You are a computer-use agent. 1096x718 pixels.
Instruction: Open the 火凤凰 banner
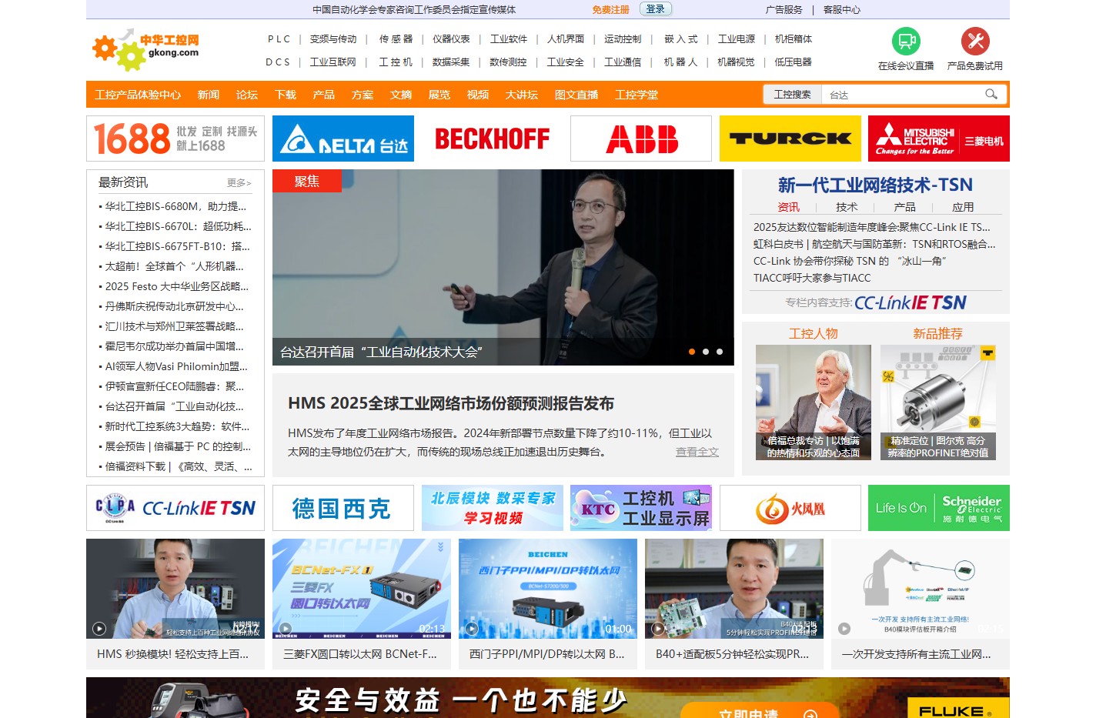click(x=790, y=508)
